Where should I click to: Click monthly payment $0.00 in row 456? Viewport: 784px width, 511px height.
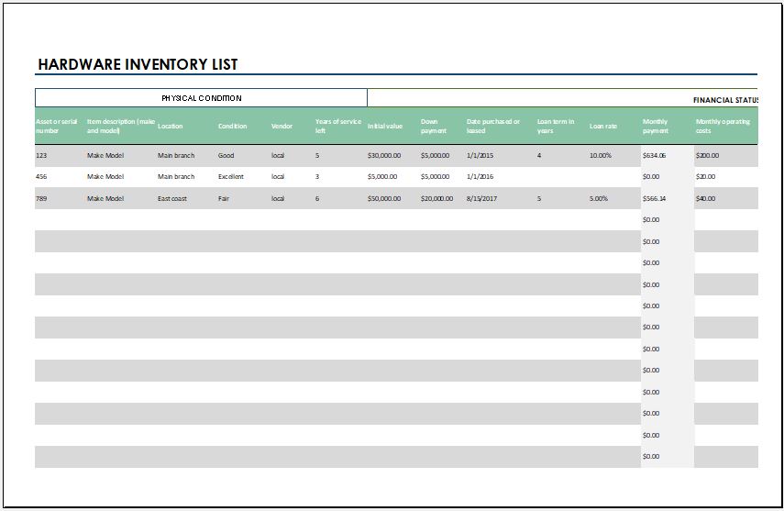click(x=651, y=177)
